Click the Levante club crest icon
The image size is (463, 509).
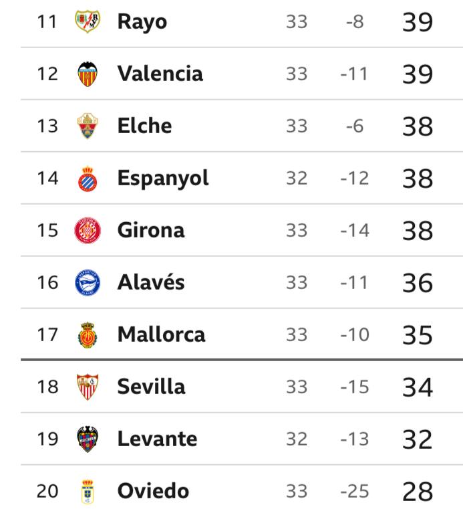88,439
